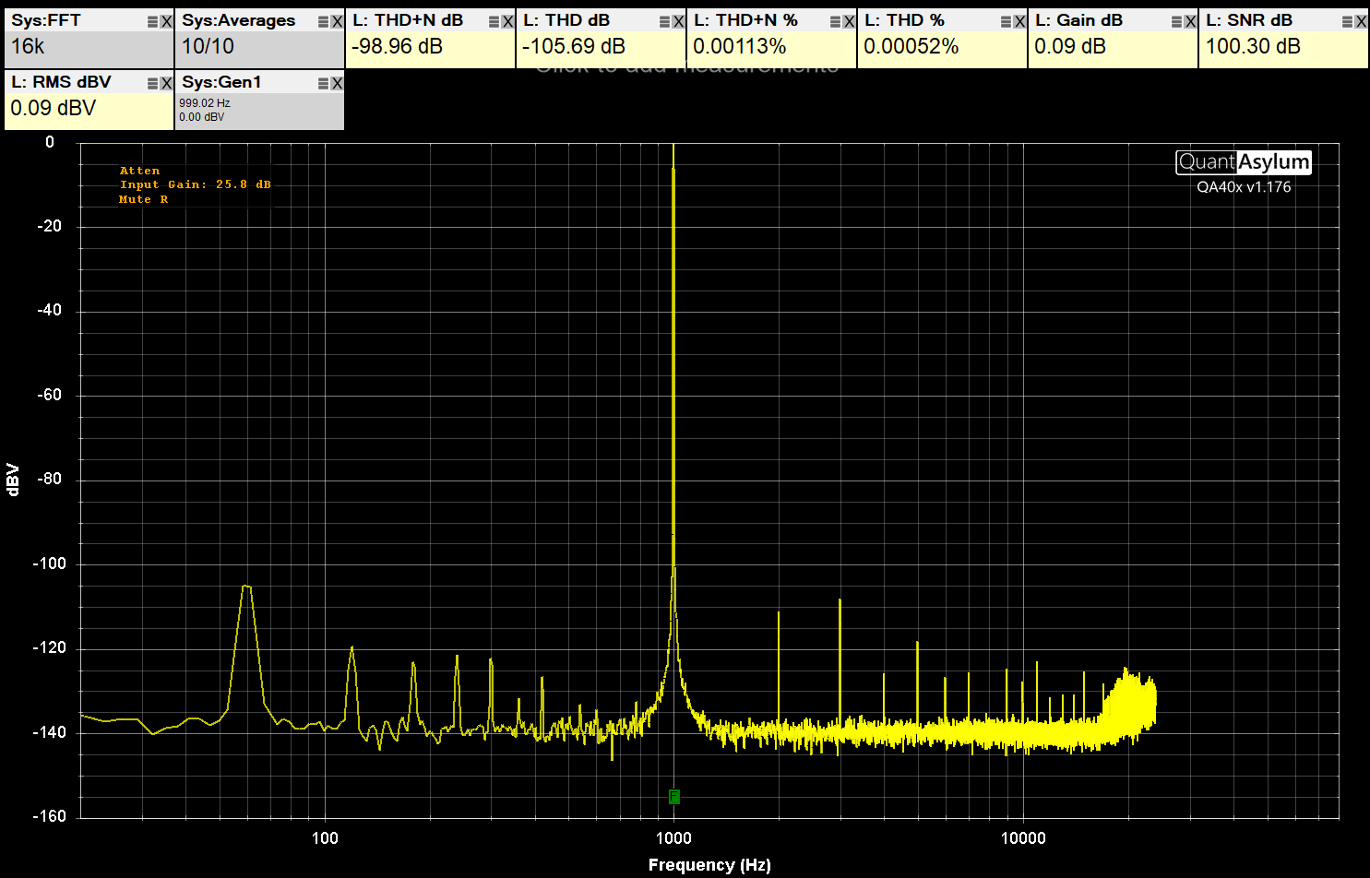Click the Frequency (Hz) axis label
This screenshot has height=878, width=1370.
coord(709,865)
